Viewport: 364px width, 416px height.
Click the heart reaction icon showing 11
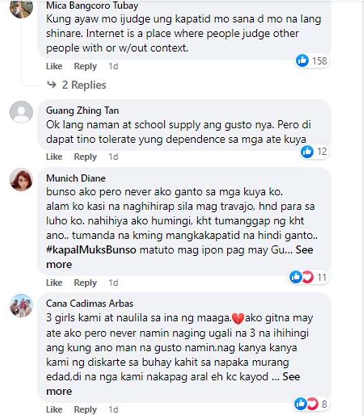coord(307,277)
